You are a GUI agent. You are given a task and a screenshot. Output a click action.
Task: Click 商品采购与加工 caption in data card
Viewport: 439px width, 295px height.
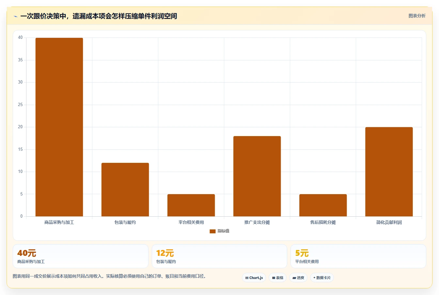(31, 262)
